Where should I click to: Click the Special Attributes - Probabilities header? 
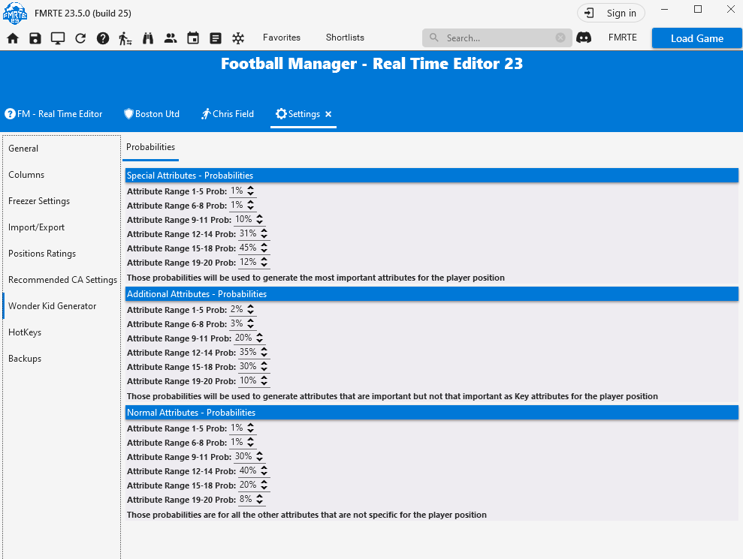(432, 176)
